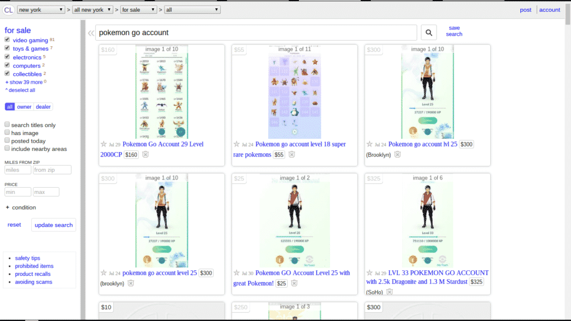Click save search link
This screenshot has width=571, height=321.
454,31
